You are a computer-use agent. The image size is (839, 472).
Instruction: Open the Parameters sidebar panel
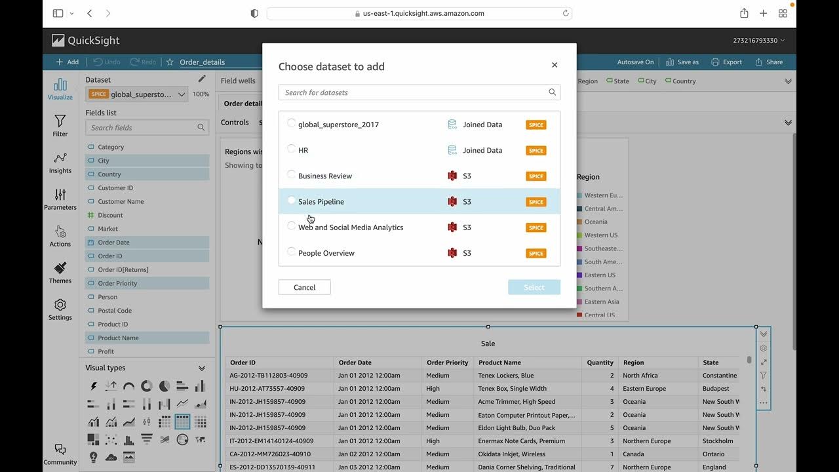[60, 199]
